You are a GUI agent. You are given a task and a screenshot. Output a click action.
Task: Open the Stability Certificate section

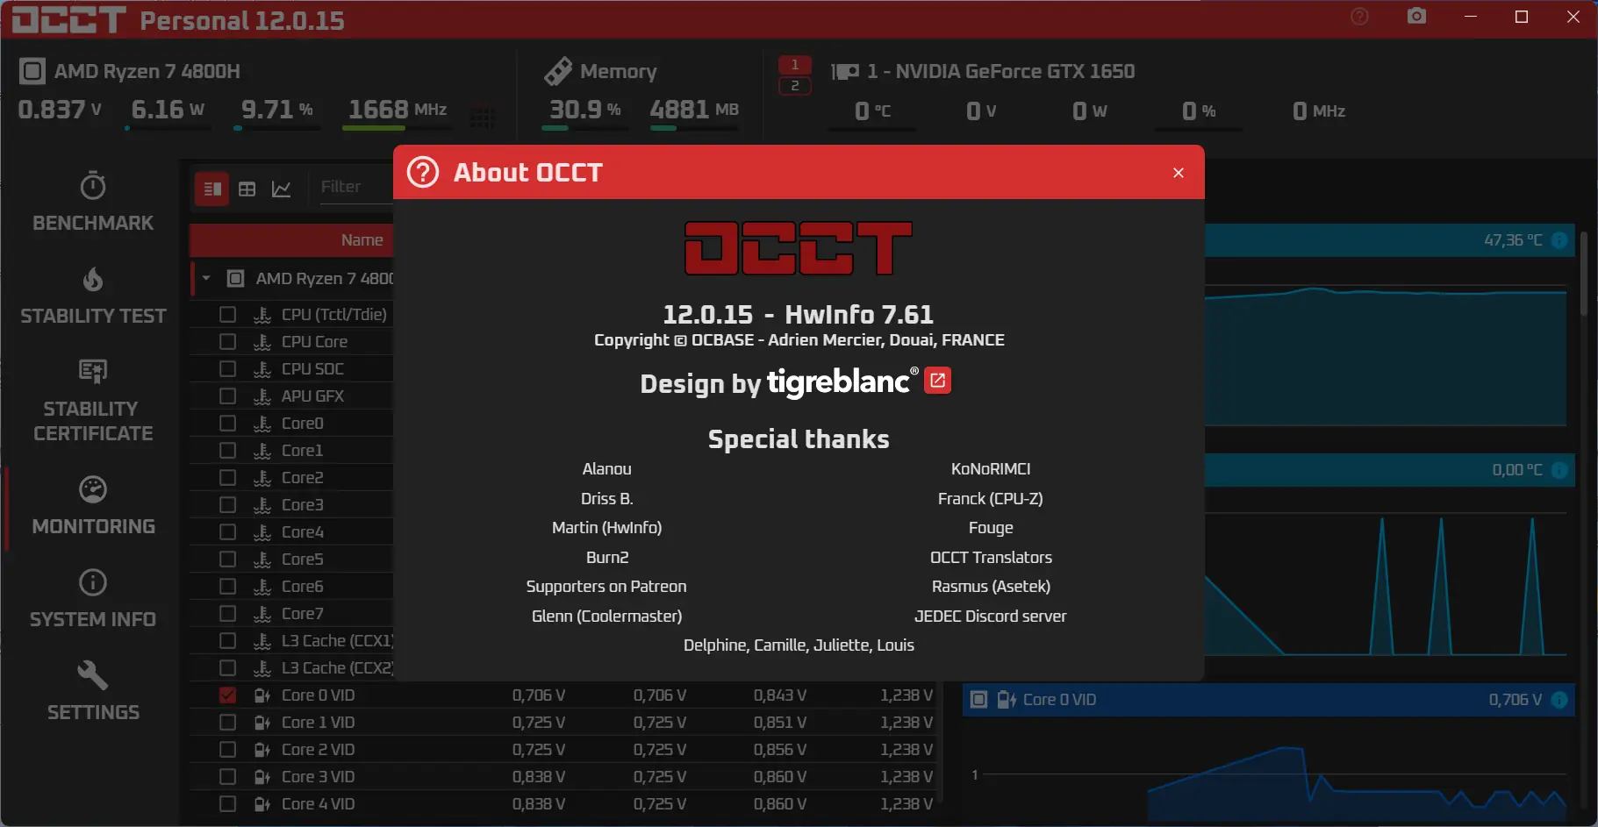93,401
